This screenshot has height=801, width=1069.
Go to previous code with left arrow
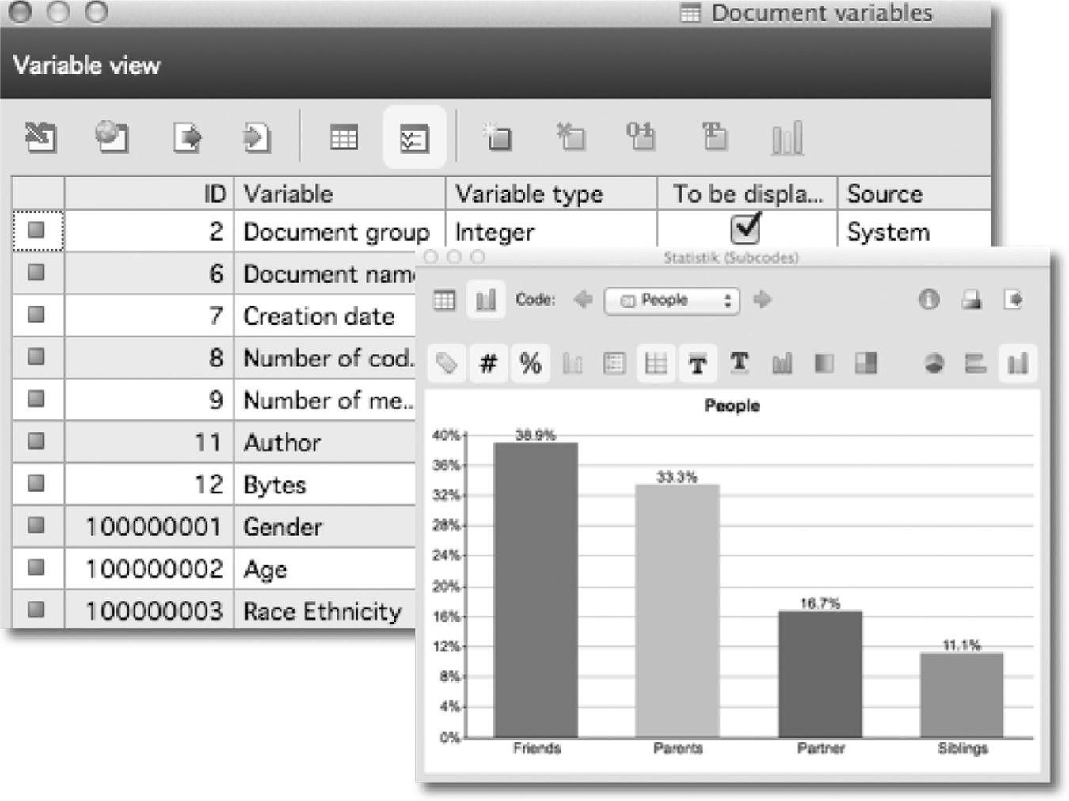584,299
